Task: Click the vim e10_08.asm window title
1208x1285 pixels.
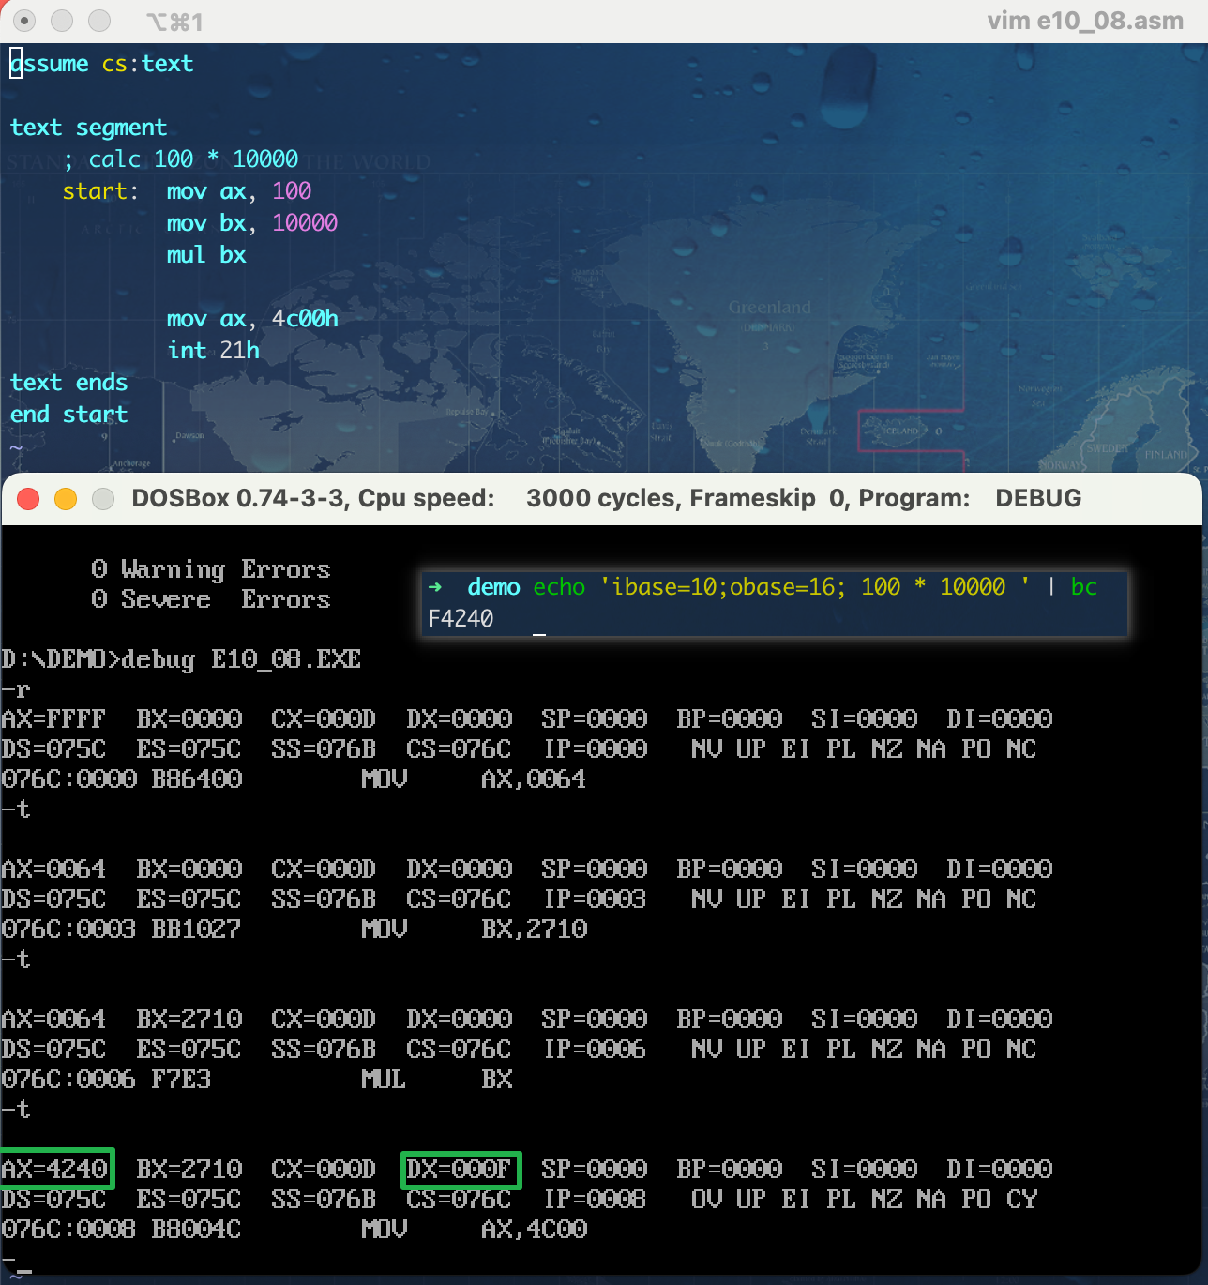Action: coord(1084,21)
